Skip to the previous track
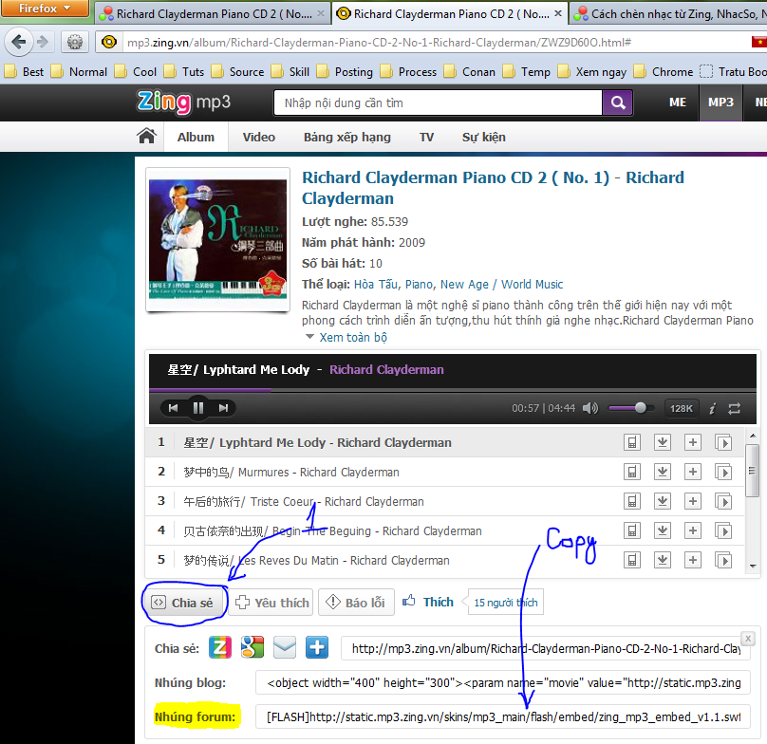The height and width of the screenshot is (744, 767). point(173,408)
